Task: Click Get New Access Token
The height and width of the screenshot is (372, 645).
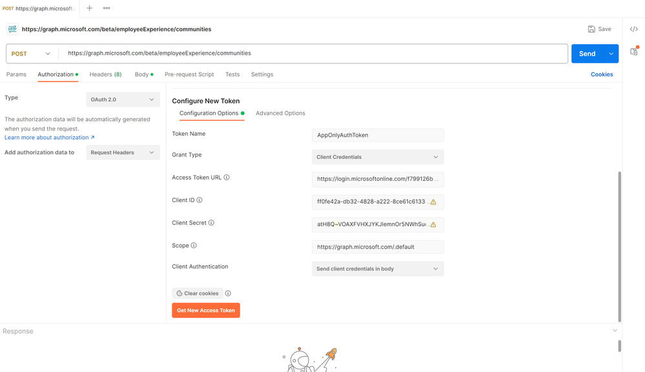Action: (x=206, y=310)
